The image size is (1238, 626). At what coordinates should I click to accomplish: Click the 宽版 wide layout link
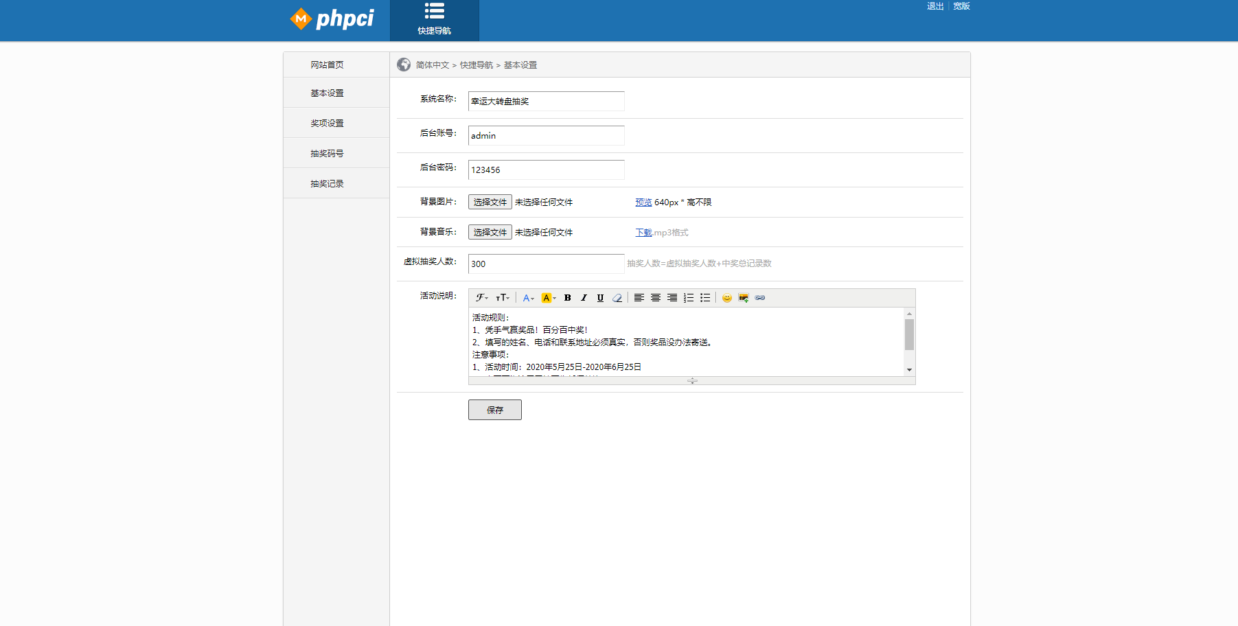point(961,6)
